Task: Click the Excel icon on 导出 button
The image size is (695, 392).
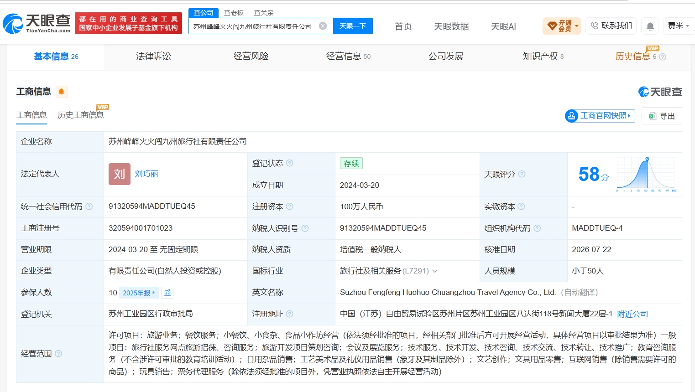Action: [x=653, y=116]
